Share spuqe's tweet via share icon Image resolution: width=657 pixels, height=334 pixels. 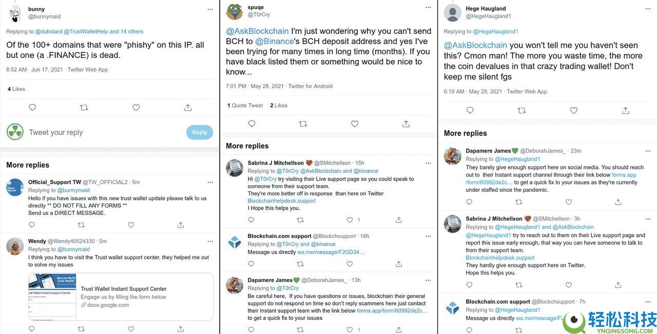click(406, 124)
